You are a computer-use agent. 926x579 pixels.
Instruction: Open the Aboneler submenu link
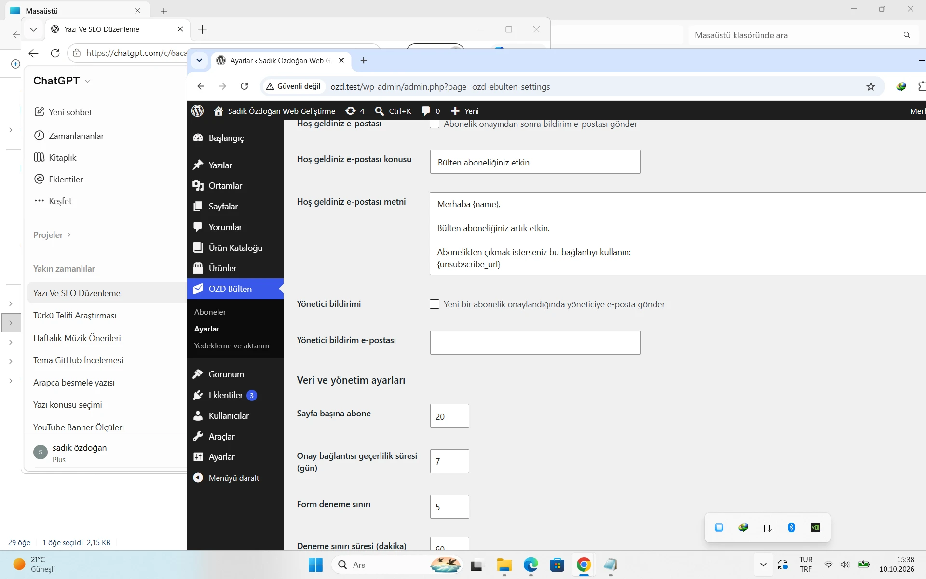tap(210, 312)
